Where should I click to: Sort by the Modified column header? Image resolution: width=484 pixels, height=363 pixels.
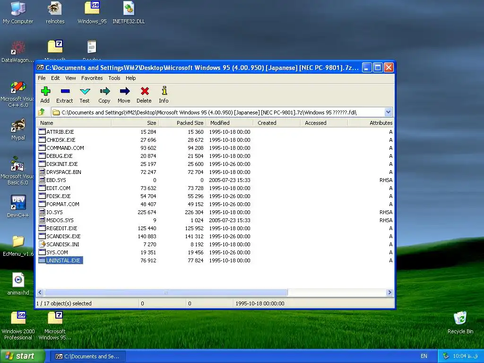coord(229,123)
